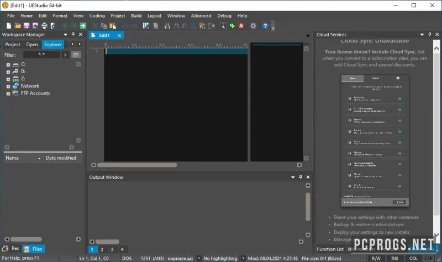This screenshot has height=262, width=442.
Task: Open Replace dialog icon
Action: (x=194, y=26)
